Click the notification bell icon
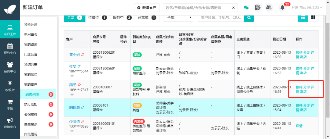330x139 pixels. pos(282,8)
